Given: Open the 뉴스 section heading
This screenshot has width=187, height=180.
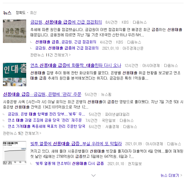Looking at the screenshot, I should [x=7, y=13].
